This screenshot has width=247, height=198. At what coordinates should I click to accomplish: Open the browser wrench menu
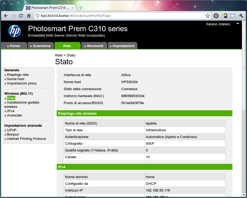pos(241,16)
